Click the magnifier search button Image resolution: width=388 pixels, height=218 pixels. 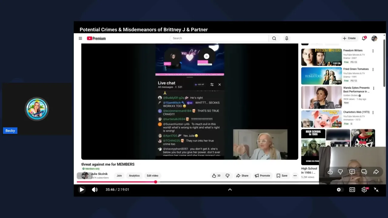[x=274, y=38]
